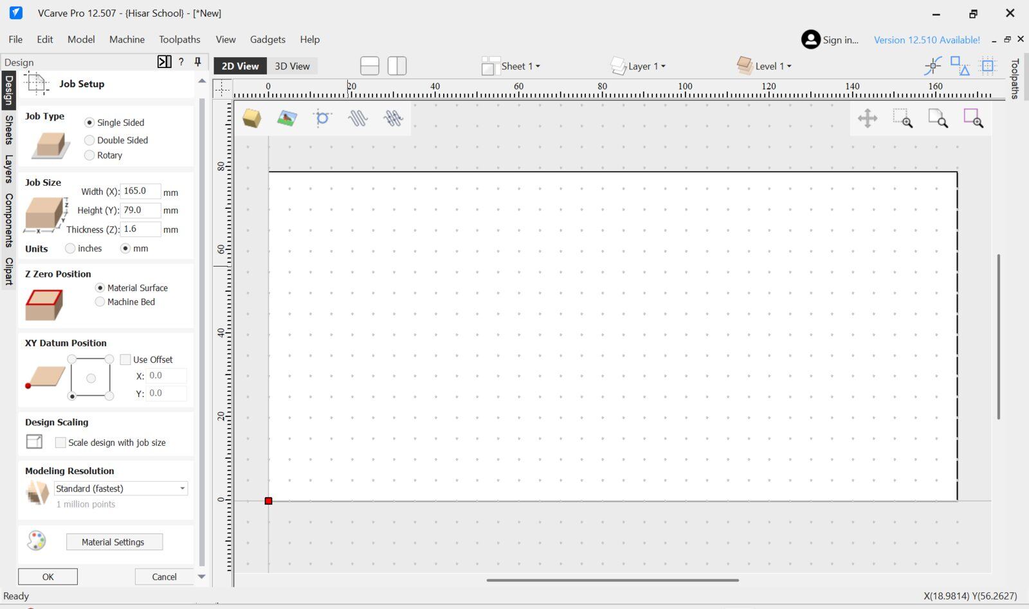Select Rotary job type
Screen dimensions: 1029x609
[x=89, y=155]
